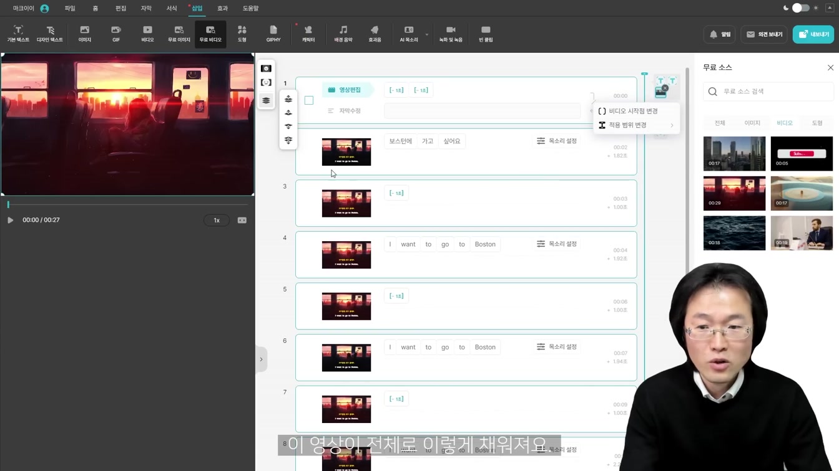The height and width of the screenshot is (471, 839).
Task: Open the 자막 menu
Action: coord(146,9)
